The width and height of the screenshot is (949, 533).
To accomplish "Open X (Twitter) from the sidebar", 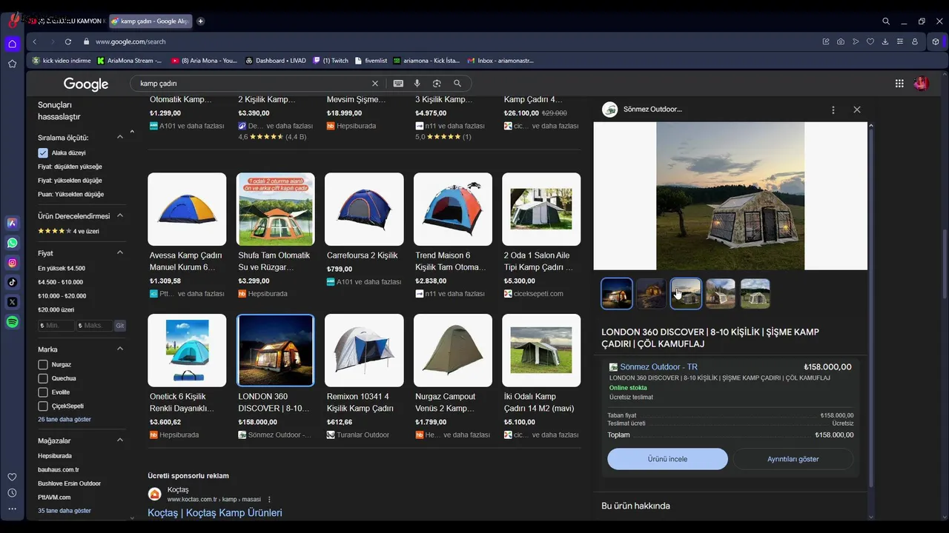I will [x=12, y=302].
